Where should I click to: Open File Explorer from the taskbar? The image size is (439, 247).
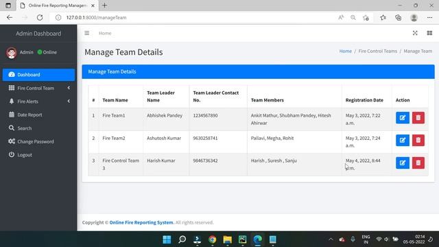(x=227, y=239)
